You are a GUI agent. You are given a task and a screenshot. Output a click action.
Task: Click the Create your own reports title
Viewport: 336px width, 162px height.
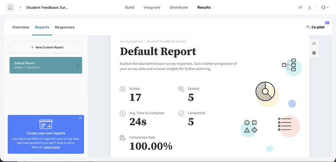tap(46, 133)
